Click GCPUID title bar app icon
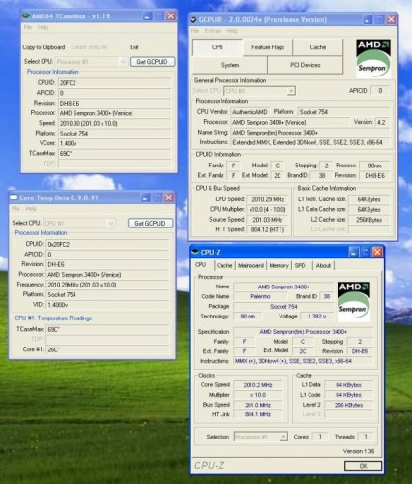The height and width of the screenshot is (484, 412). [193, 20]
